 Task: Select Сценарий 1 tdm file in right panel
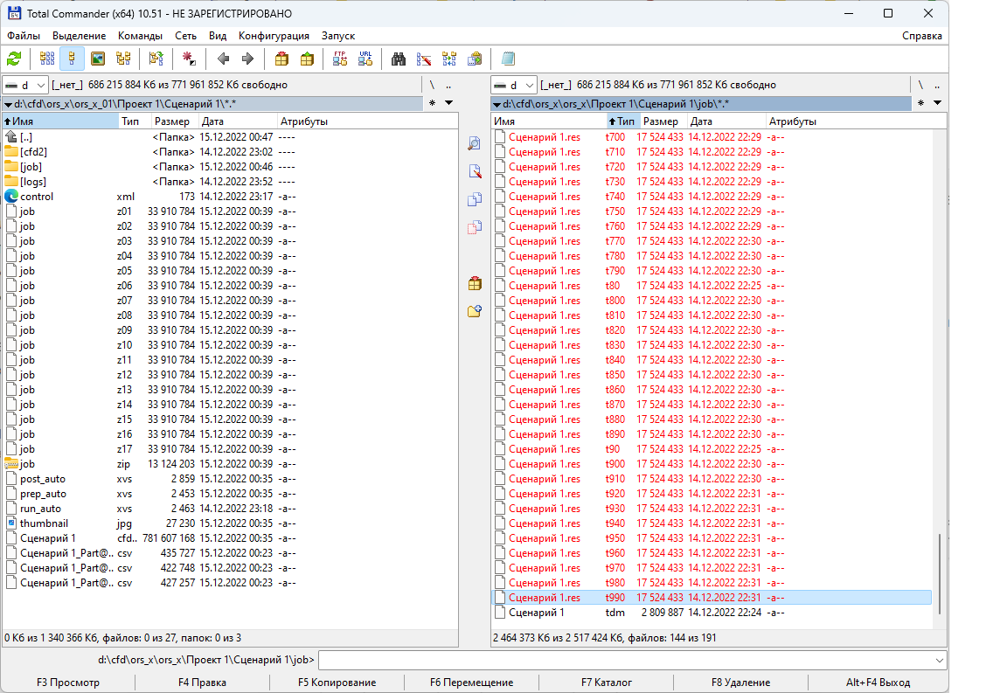coord(712,613)
